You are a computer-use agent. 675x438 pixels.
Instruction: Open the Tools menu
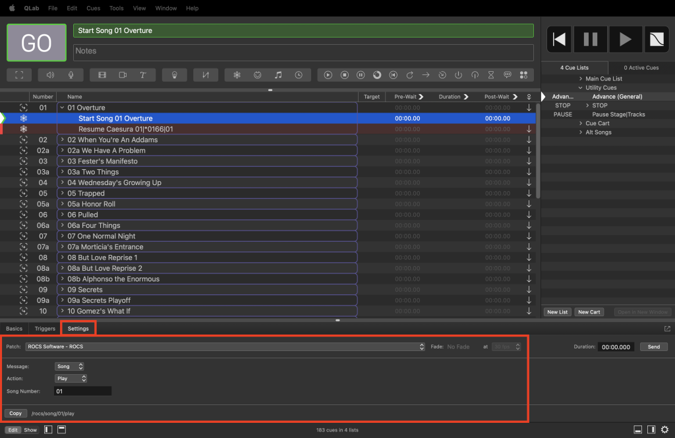pos(116,8)
